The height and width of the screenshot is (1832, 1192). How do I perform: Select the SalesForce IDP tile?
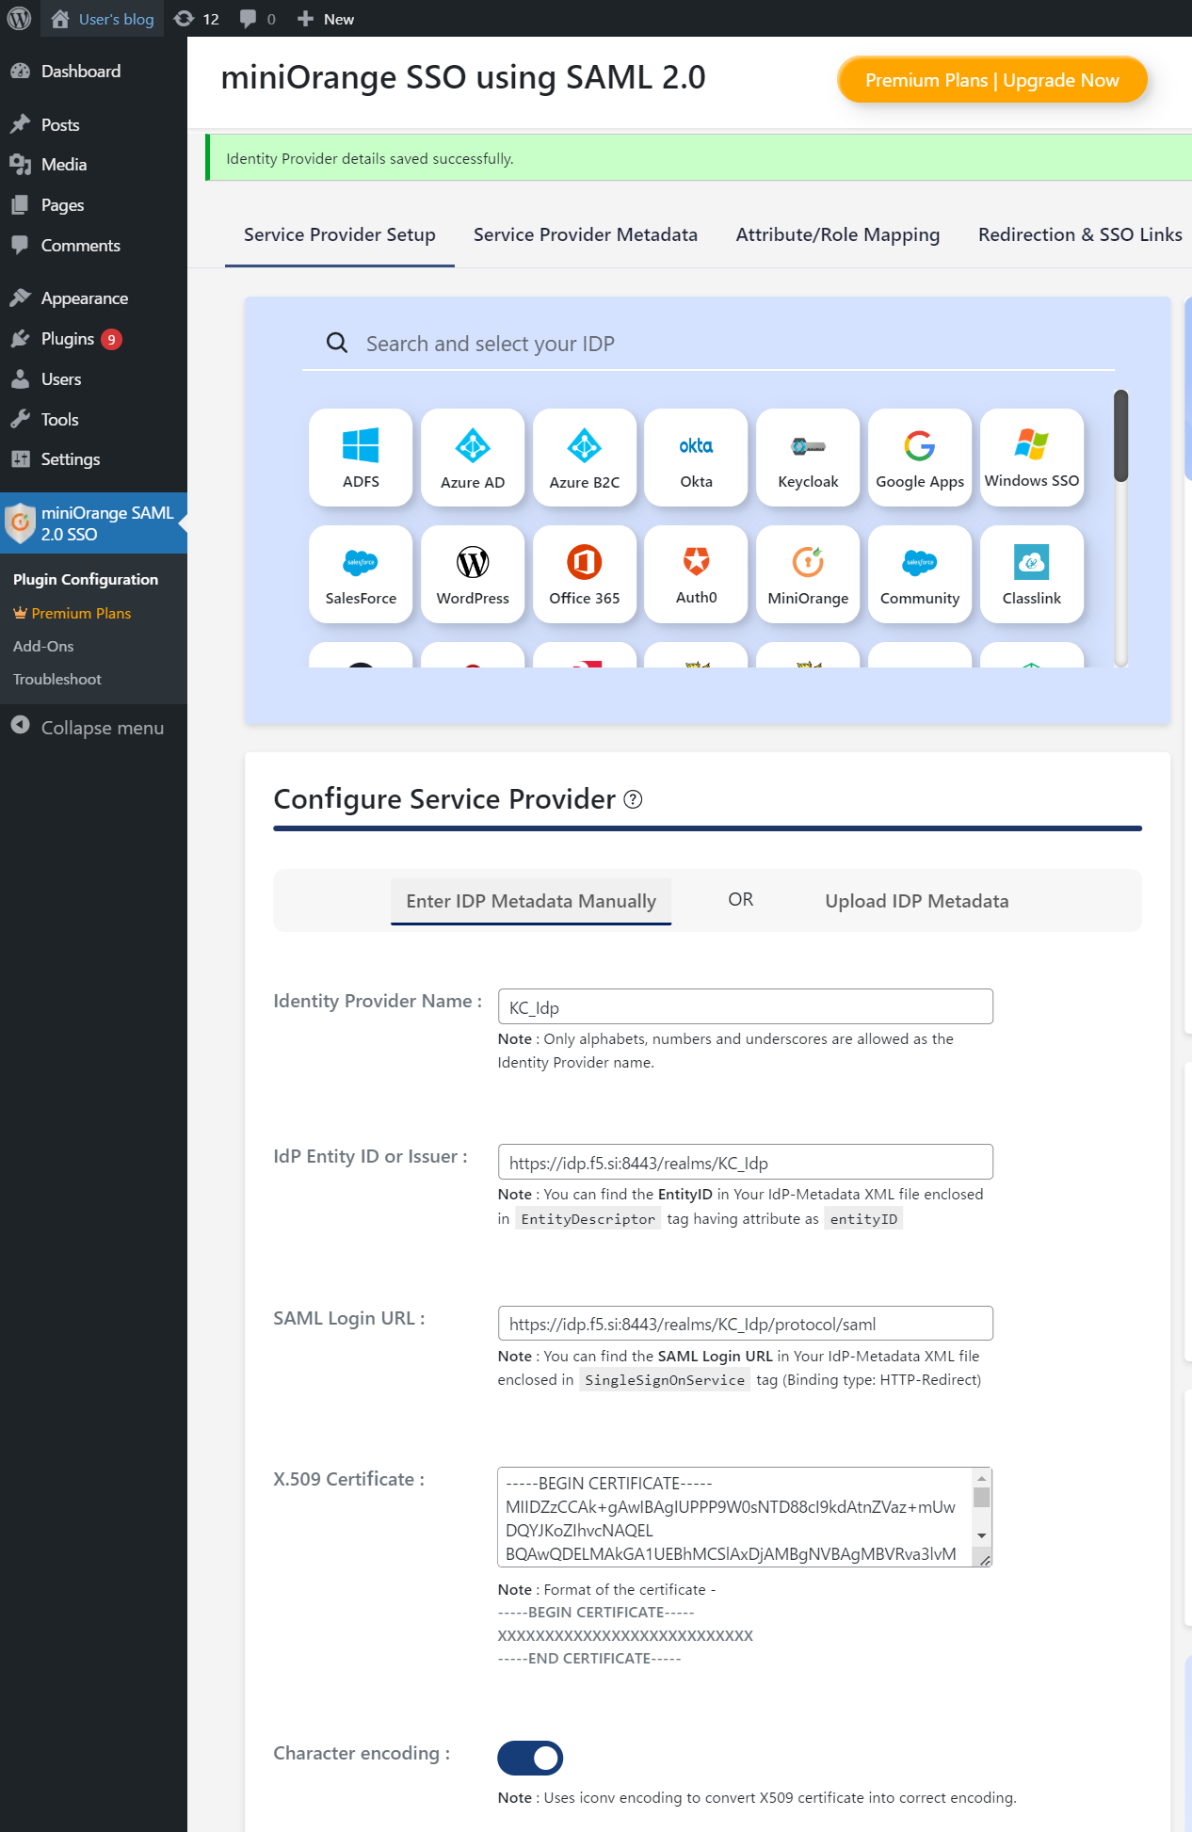pyautogui.click(x=361, y=574)
